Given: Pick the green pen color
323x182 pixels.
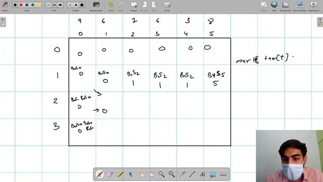Looking at the screenshot, I should click(32, 5).
